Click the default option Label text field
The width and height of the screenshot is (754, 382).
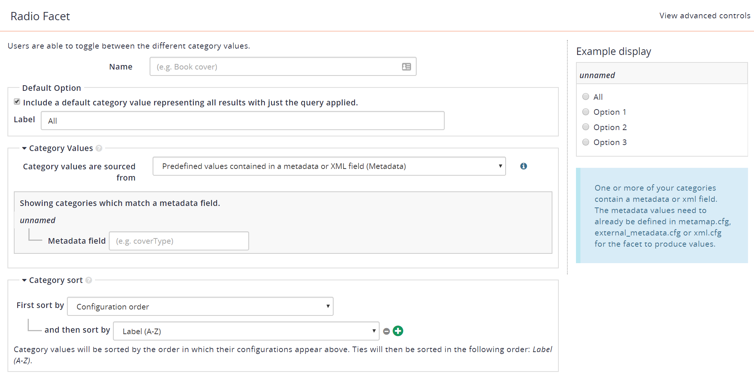coord(242,121)
